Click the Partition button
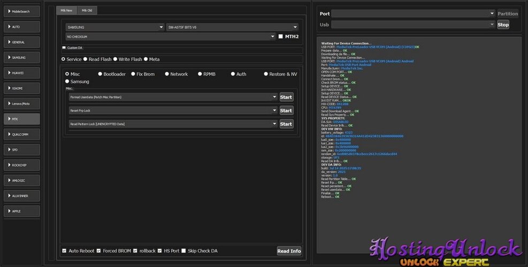 pos(508,14)
